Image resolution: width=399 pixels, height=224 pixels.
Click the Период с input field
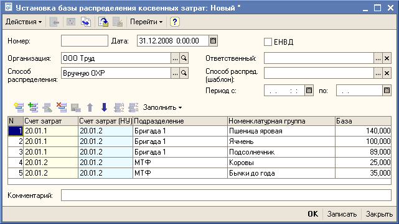coord(284,91)
